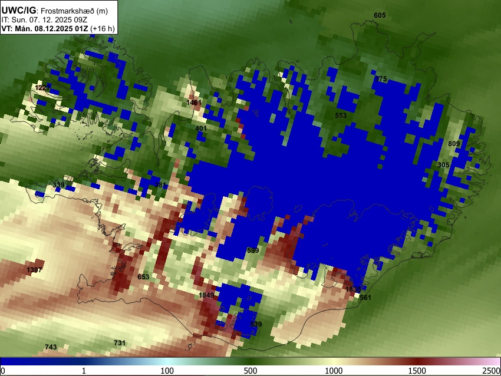Click the valid time line "VT: Mán. 08.12.2025 01Z"
The image size is (501, 376).
45,28
